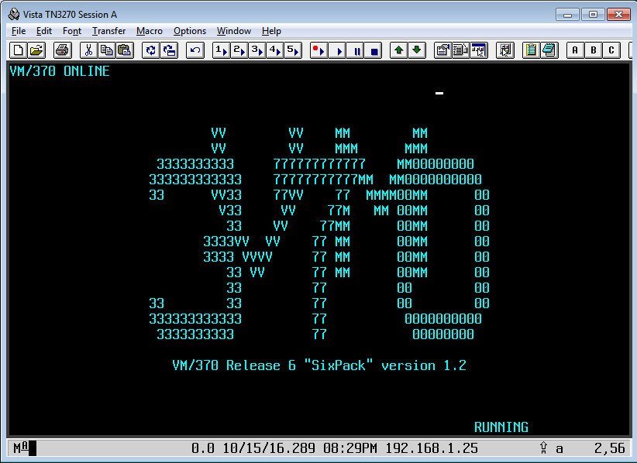Create a new session

click(17, 50)
